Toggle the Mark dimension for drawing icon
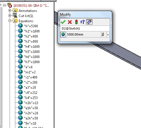This screenshot has height=128, width=141. [x=89, y=22]
